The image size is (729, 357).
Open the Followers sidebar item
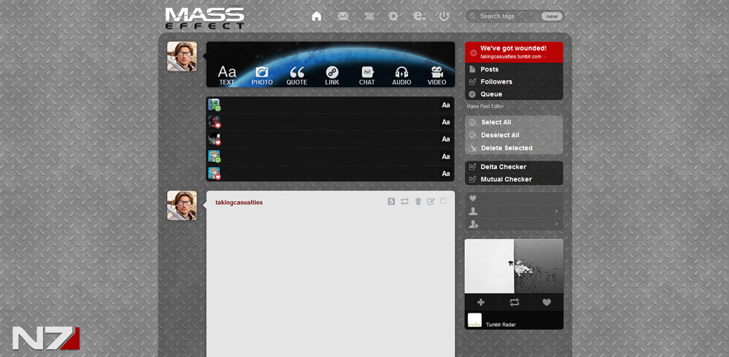point(514,82)
